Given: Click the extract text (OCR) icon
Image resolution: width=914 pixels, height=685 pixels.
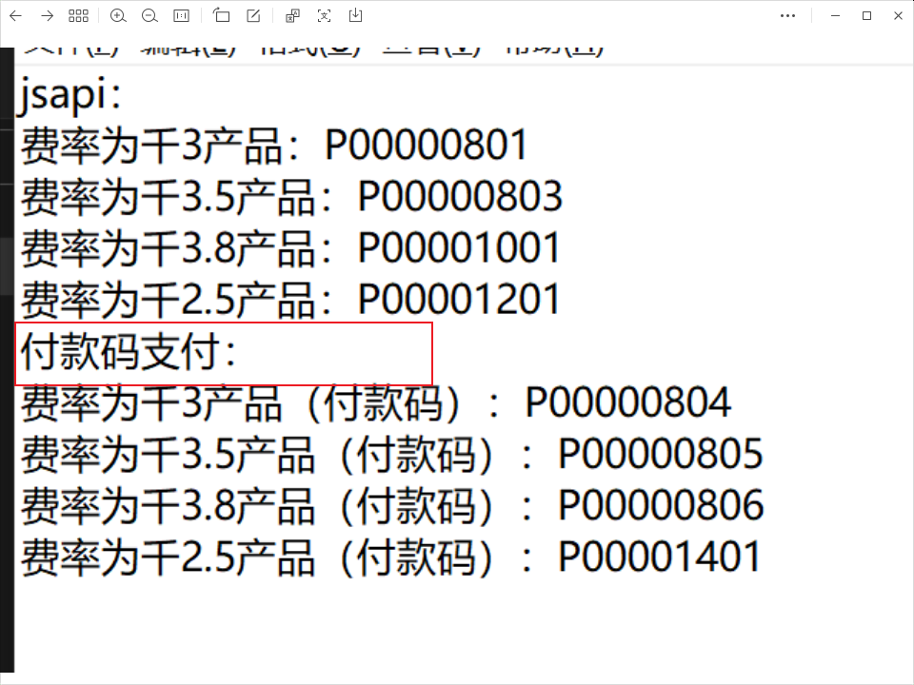Looking at the screenshot, I should tap(325, 15).
